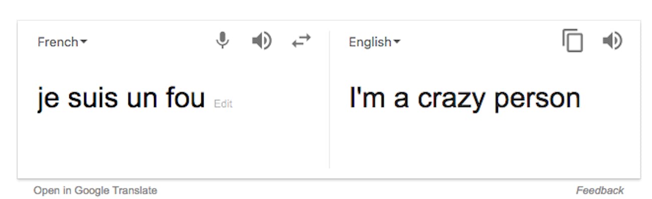Click the arrow beside English
The height and width of the screenshot is (199, 652).
click(397, 42)
